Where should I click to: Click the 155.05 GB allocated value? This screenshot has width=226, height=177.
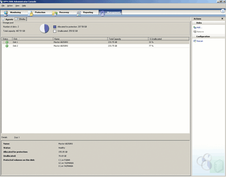(63, 152)
